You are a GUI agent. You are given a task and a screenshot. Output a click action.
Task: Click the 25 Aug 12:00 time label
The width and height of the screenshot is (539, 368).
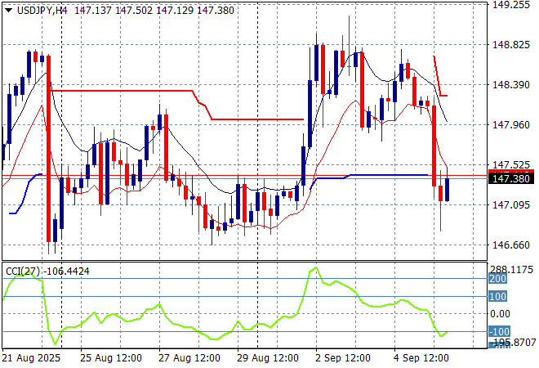coord(111,358)
